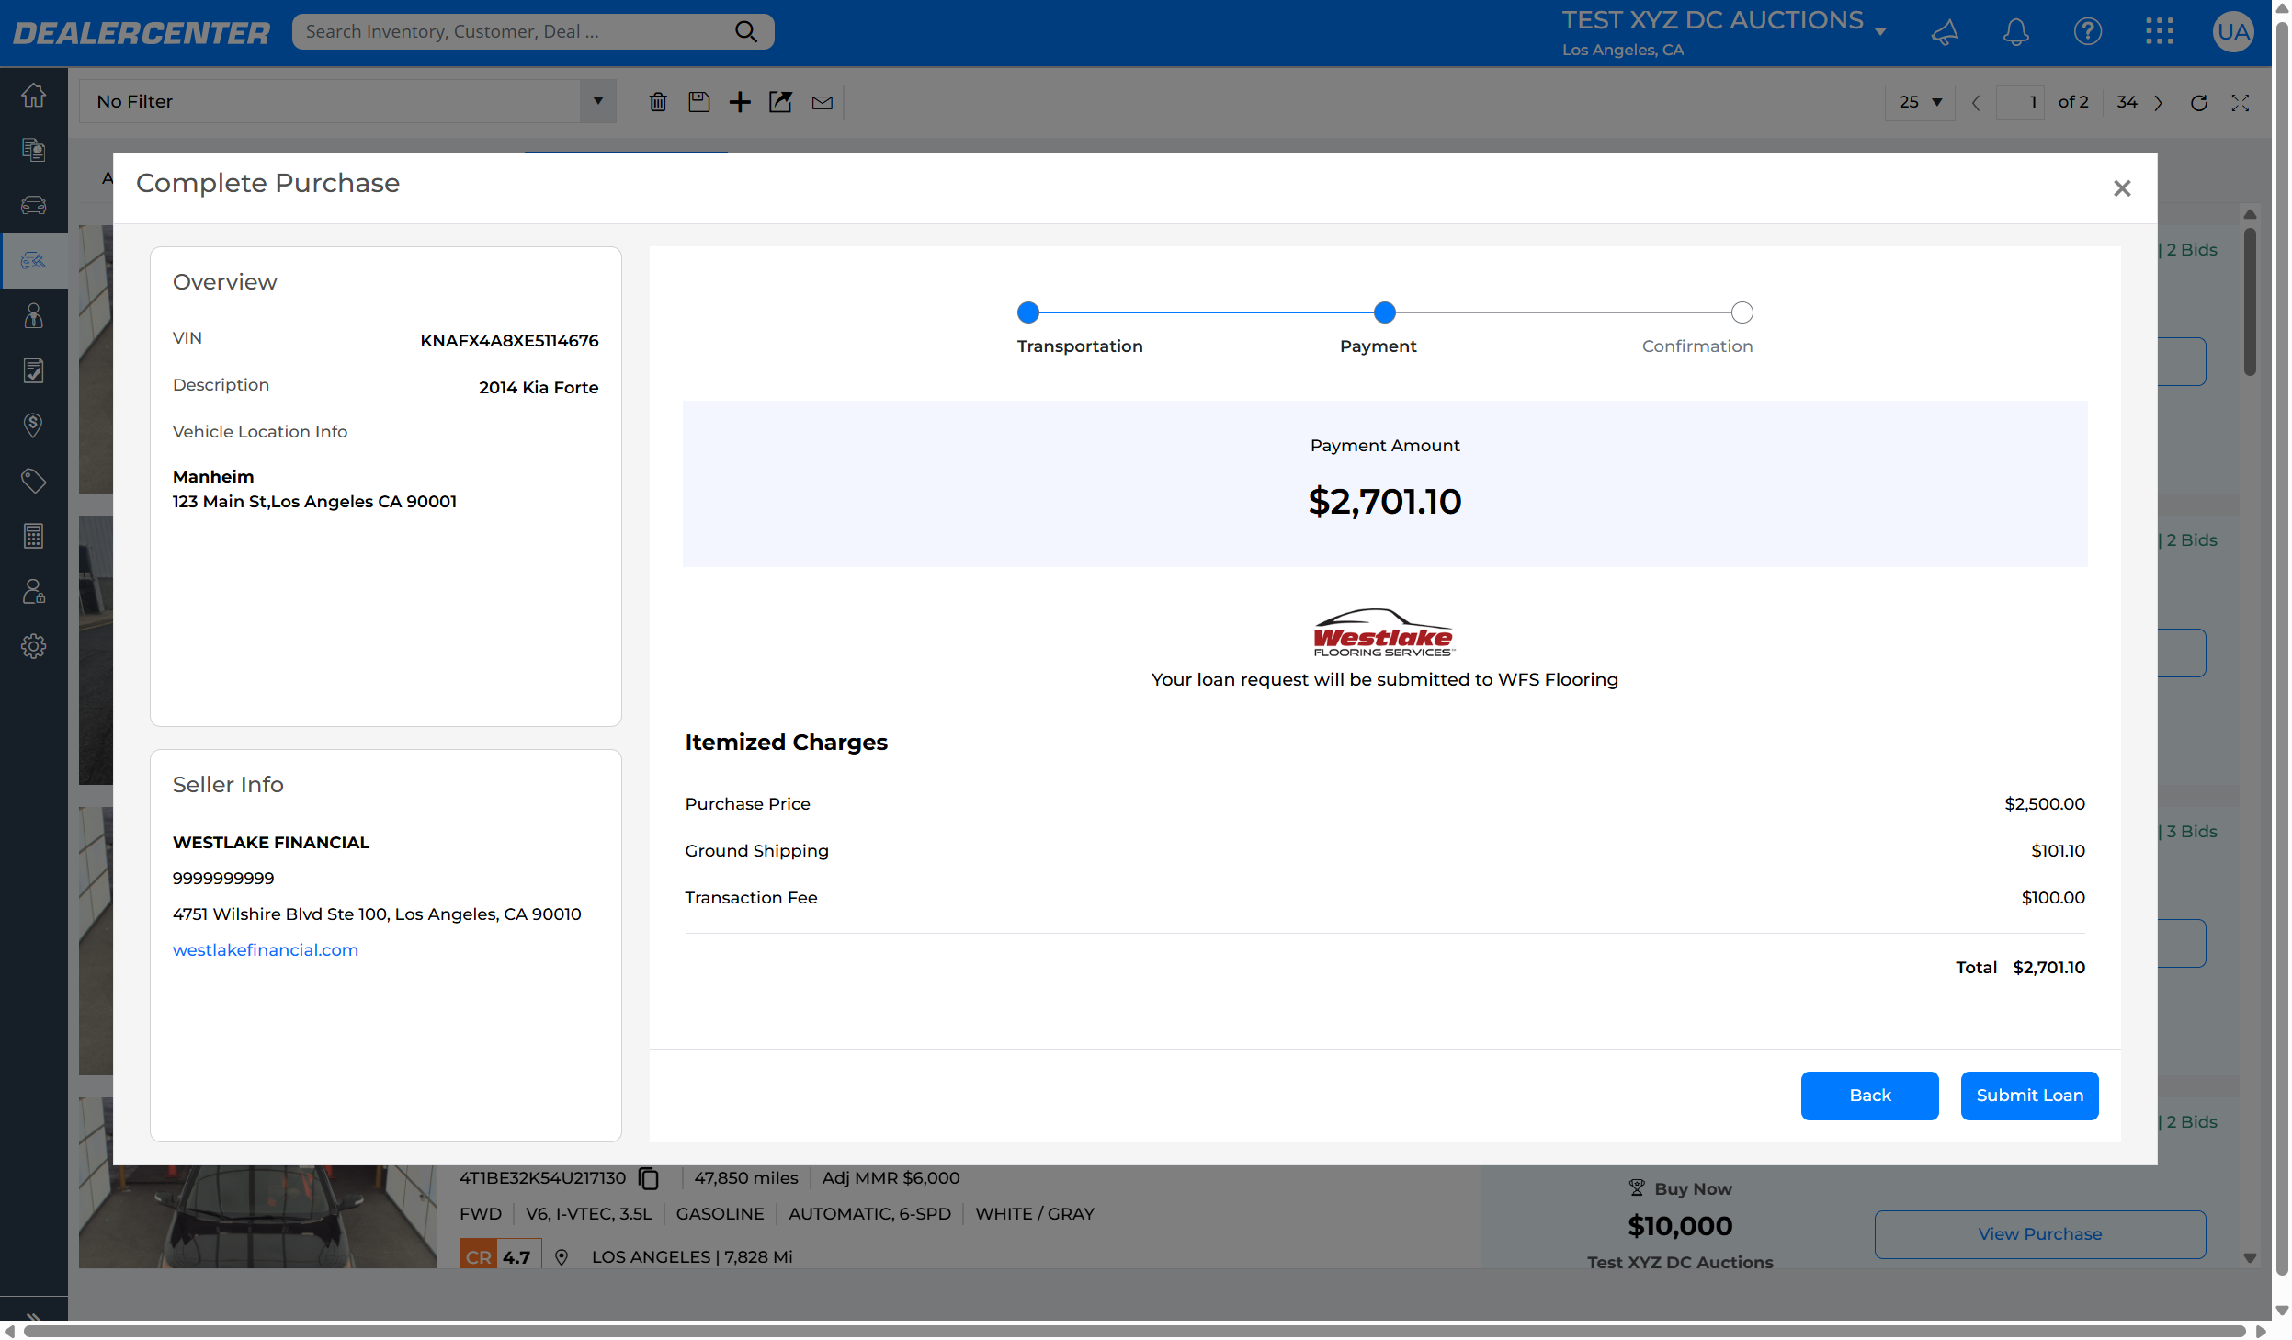The height and width of the screenshot is (1340, 2292).
Task: Click the delete filter trash icon
Action: (x=658, y=102)
